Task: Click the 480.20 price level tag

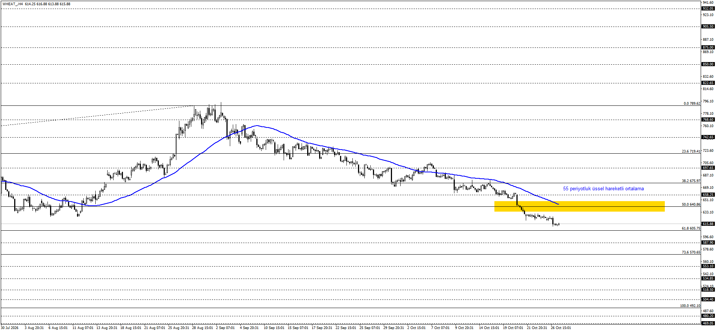Action: [x=708, y=316]
